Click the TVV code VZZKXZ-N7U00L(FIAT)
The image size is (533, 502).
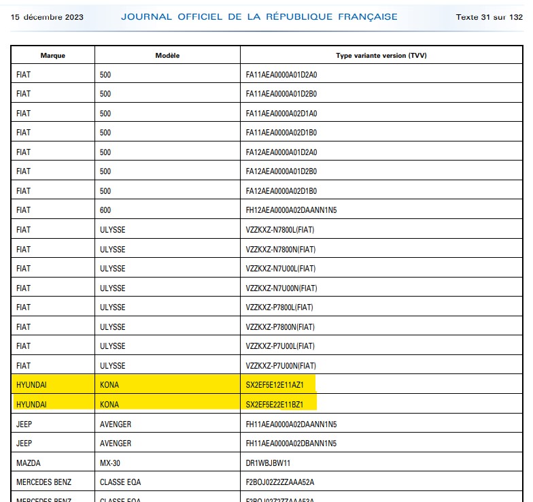[x=280, y=269]
